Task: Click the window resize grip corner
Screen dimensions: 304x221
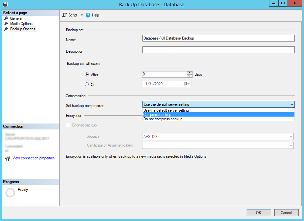Action: click(x=300, y=217)
